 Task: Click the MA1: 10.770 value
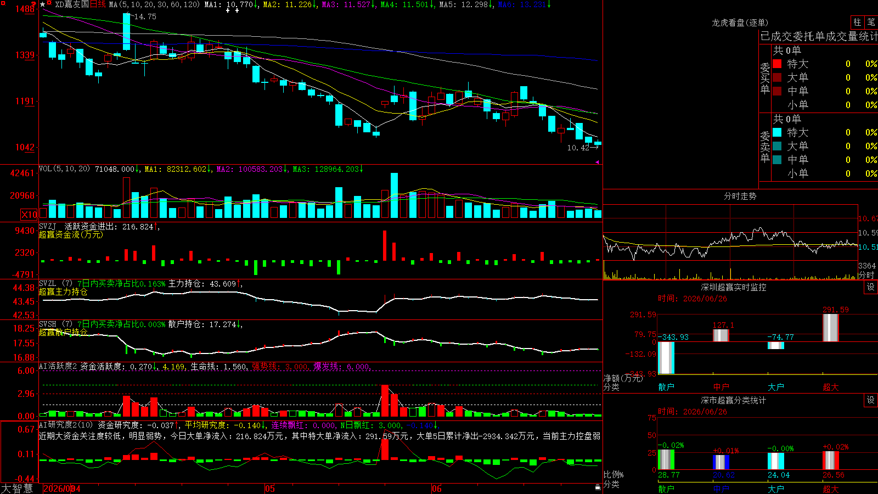pyautogui.click(x=231, y=4)
